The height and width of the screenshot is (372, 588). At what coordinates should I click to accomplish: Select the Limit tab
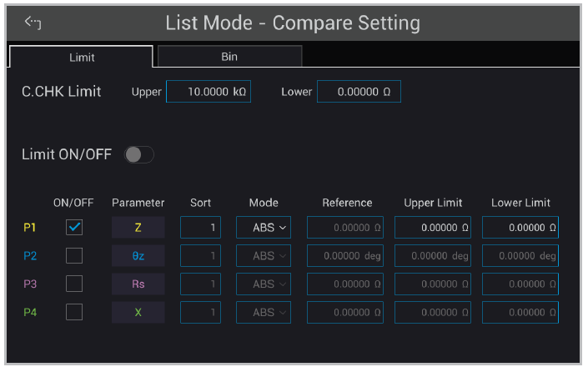tap(81, 57)
